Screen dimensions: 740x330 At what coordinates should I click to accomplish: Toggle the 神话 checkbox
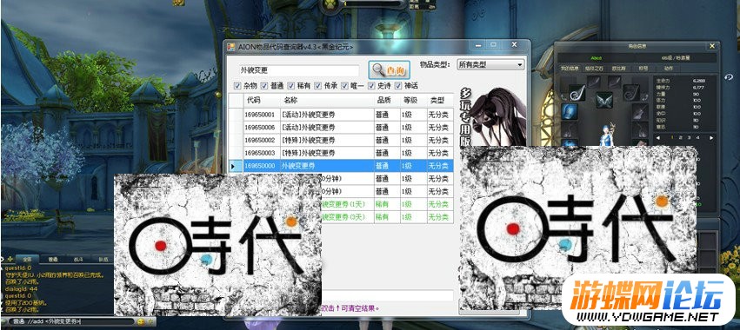(x=398, y=86)
